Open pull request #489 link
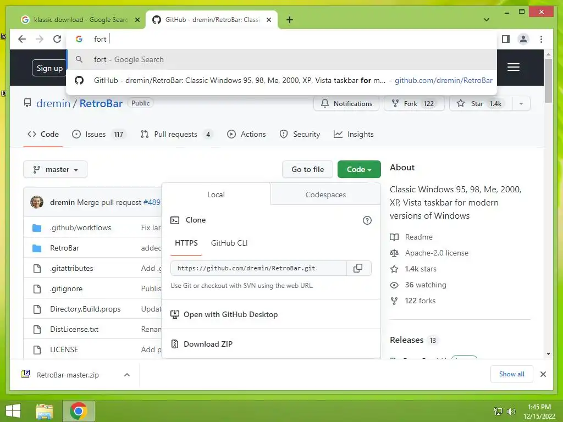 pyautogui.click(x=152, y=202)
